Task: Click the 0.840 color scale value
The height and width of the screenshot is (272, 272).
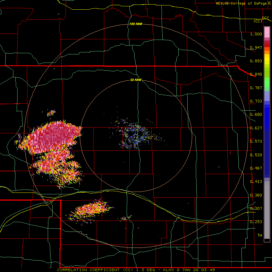Action: click(256, 74)
